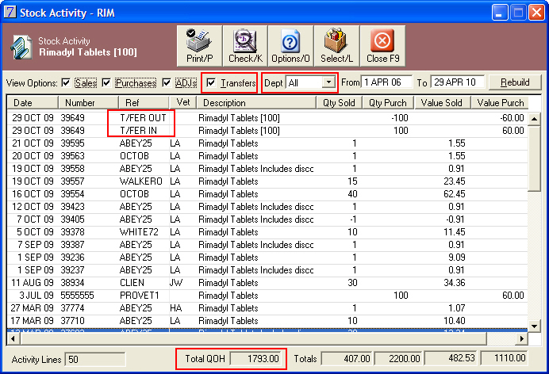
Task: Select the T/FER IN row
Action: [x=267, y=131]
